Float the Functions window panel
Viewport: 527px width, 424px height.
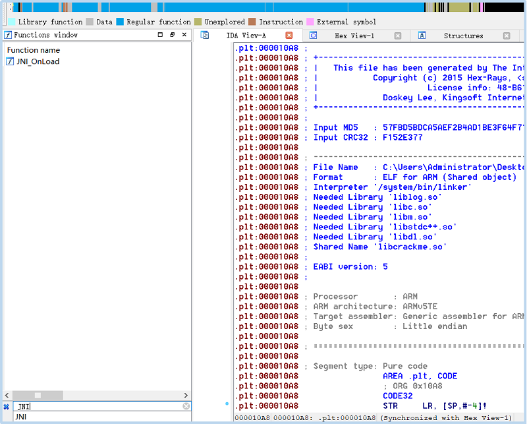(x=173, y=35)
